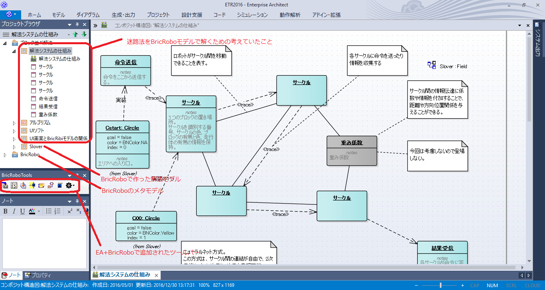545x290 pixels.
Task: Click the Enterprise Architect application menu button
Action: pyautogui.click(x=10, y=14)
